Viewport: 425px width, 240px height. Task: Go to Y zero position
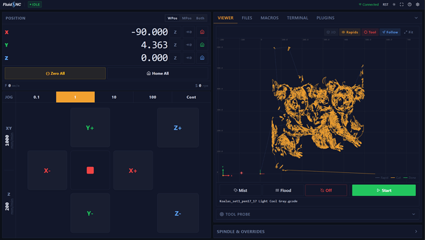click(188, 45)
